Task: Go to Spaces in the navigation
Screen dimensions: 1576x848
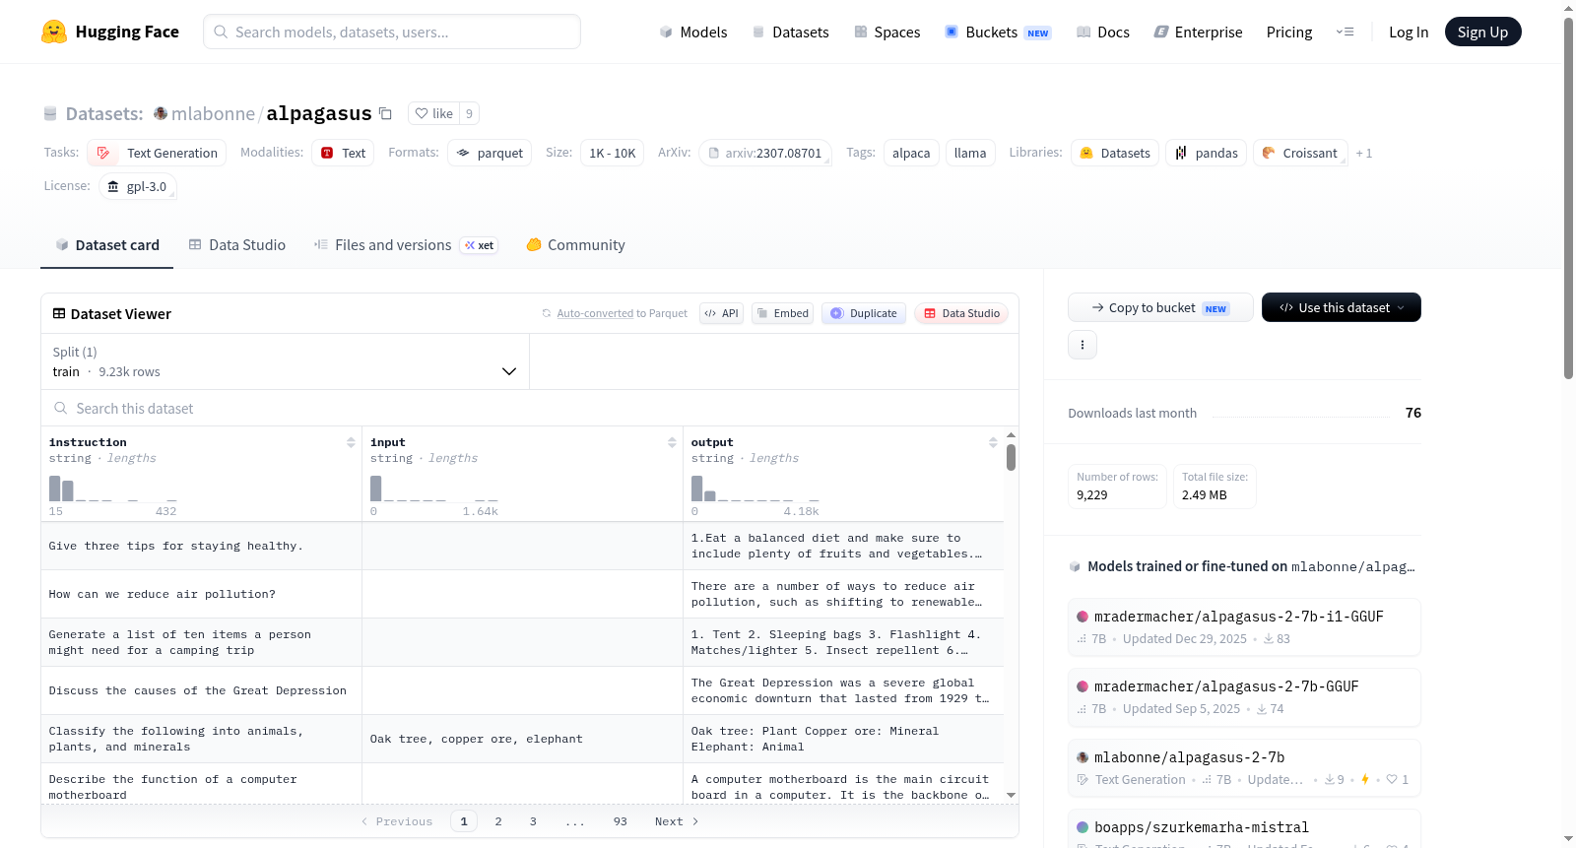Action: pyautogui.click(x=887, y=32)
